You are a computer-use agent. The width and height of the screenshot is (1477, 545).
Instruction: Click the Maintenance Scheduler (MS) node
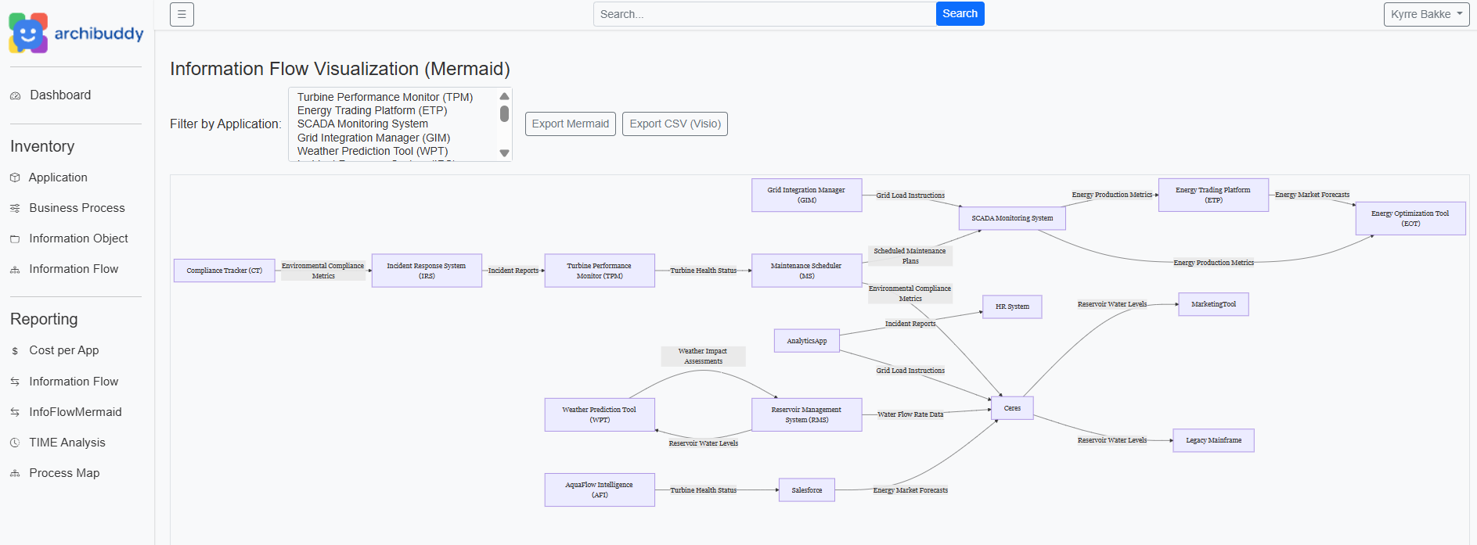coord(806,271)
